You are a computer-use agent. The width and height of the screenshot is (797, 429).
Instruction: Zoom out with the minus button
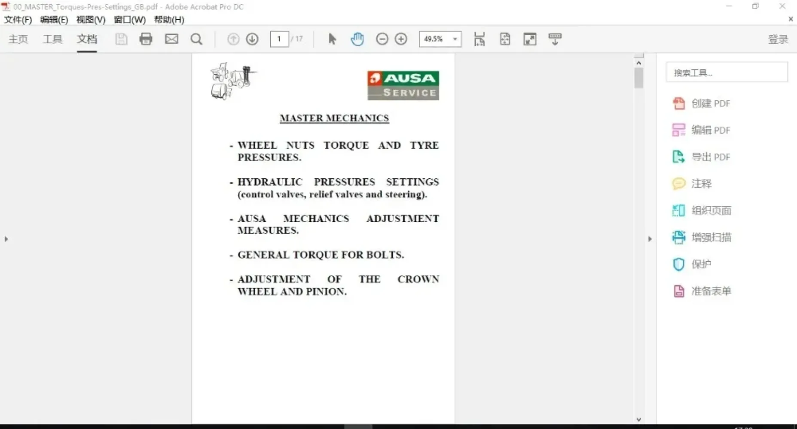(x=382, y=39)
